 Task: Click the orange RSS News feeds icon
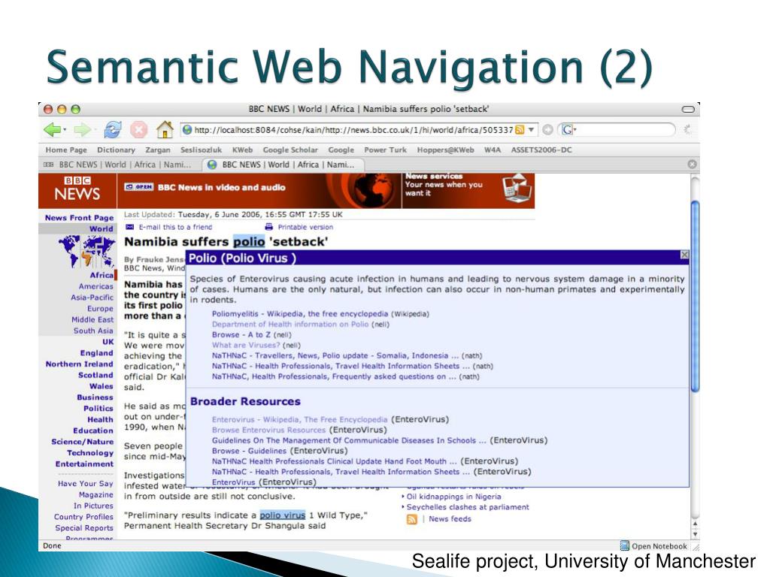(411, 519)
